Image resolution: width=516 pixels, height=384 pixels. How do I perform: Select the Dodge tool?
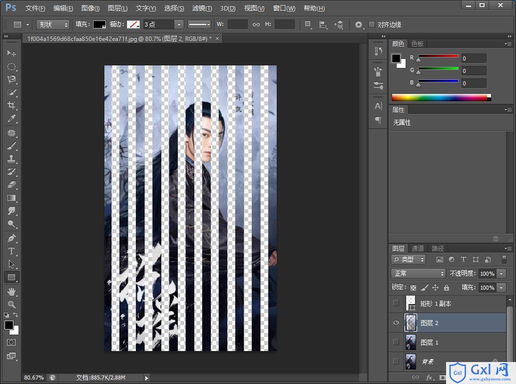(11, 224)
